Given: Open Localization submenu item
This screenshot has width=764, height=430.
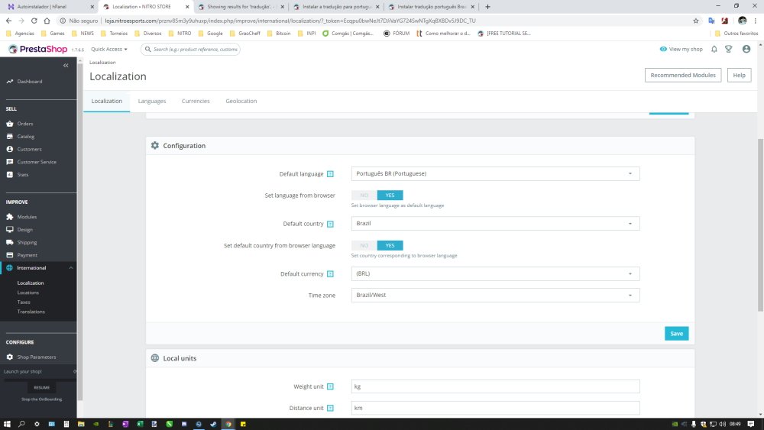Looking at the screenshot, I should [x=31, y=283].
